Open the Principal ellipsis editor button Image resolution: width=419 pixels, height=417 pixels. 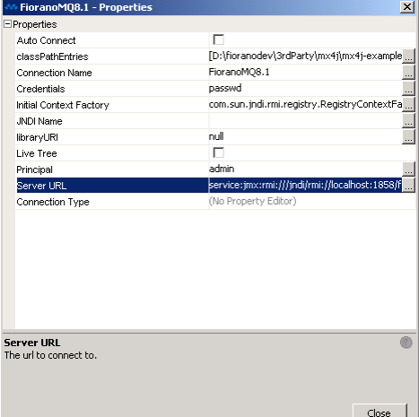(x=408, y=169)
